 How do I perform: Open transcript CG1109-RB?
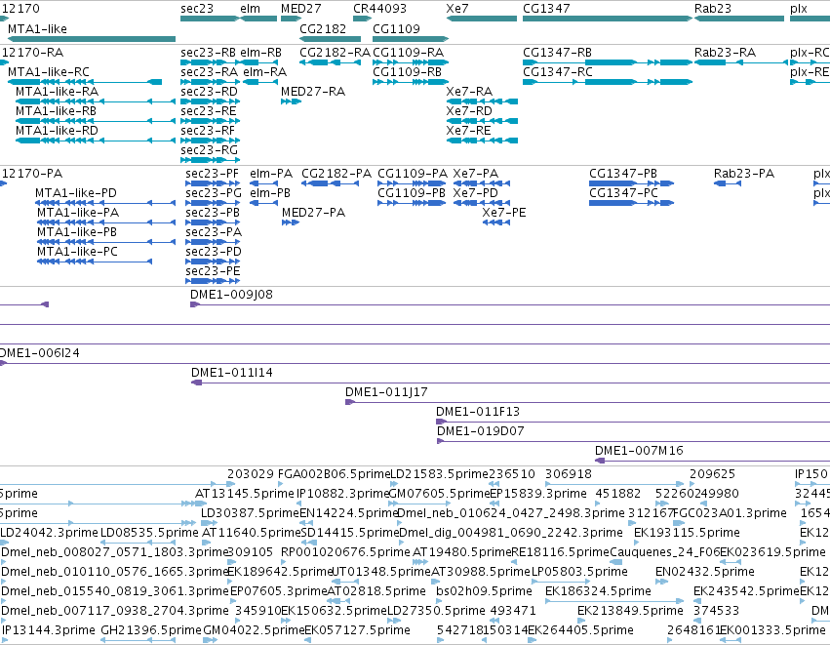(407, 72)
